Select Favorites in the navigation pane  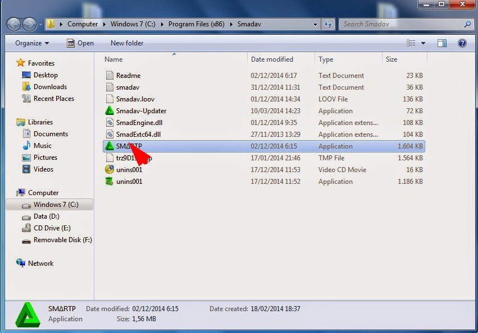point(41,63)
